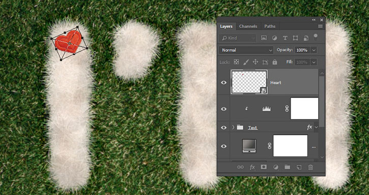Select the Levels layer mask thumbnail
369x195 pixels.
(x=304, y=109)
